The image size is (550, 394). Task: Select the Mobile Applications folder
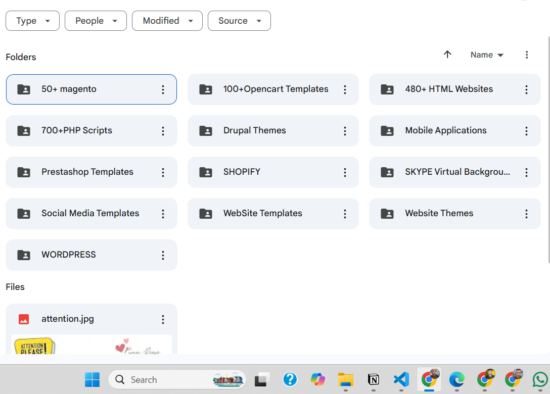(x=454, y=131)
